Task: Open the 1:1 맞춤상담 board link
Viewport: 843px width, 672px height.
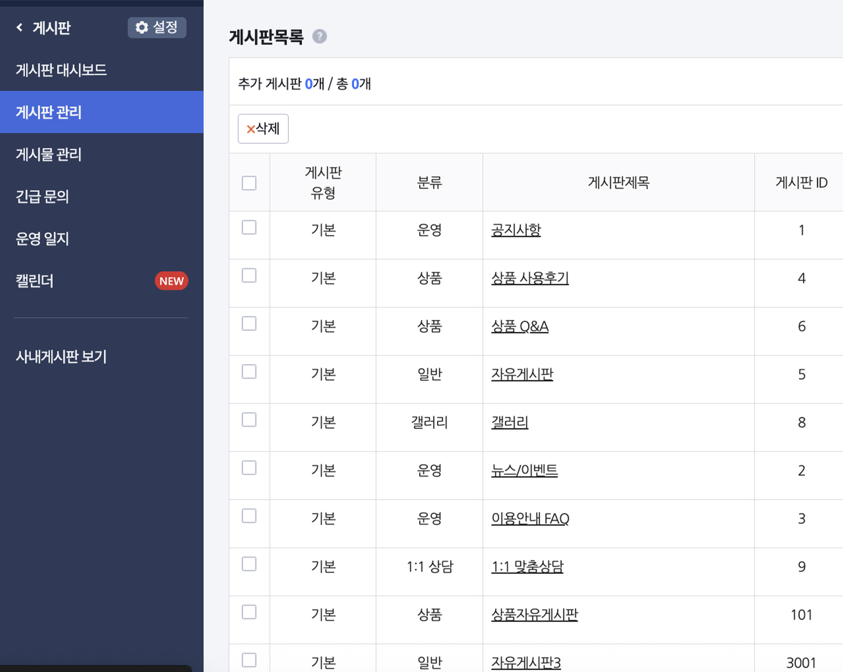Action: coord(527,567)
